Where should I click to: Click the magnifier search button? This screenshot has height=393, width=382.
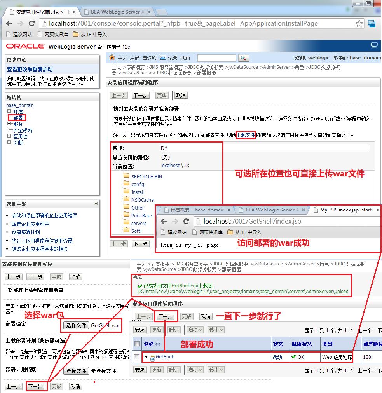[x=243, y=58]
